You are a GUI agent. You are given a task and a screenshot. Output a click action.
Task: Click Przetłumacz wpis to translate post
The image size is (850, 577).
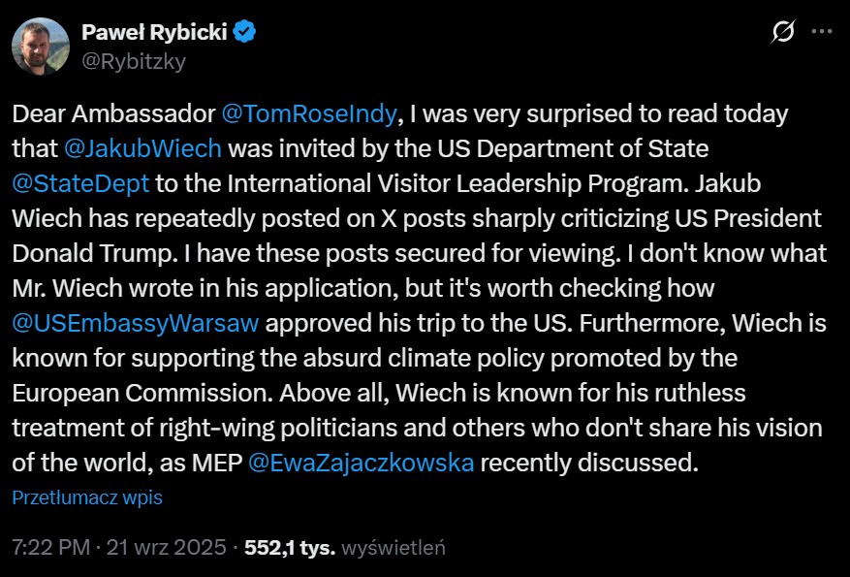[x=87, y=497]
